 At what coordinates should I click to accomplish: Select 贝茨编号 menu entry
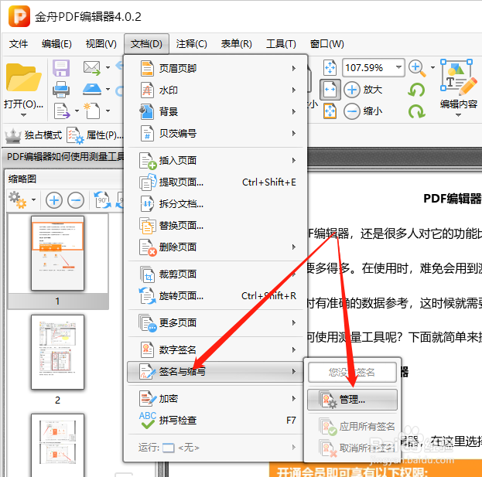click(x=215, y=133)
